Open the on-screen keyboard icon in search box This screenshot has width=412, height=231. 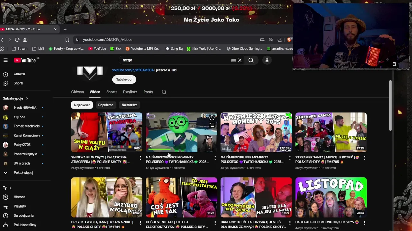coord(233,60)
